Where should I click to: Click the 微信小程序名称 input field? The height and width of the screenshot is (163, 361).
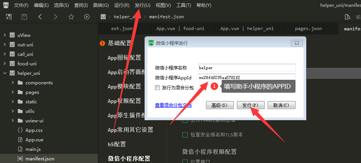(x=247, y=68)
